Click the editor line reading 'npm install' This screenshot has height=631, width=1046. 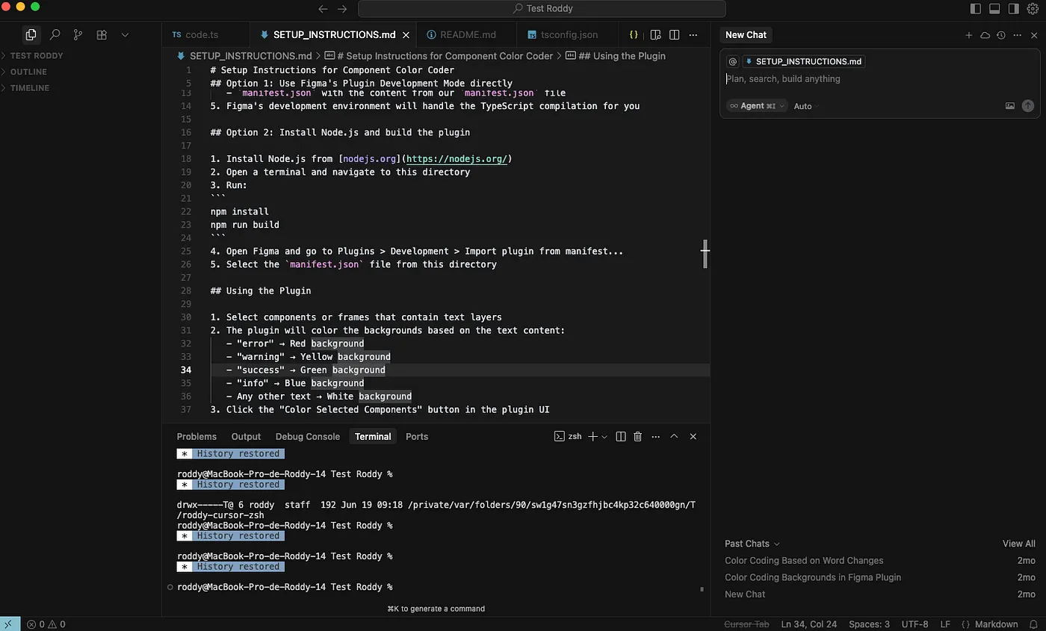coord(240,211)
